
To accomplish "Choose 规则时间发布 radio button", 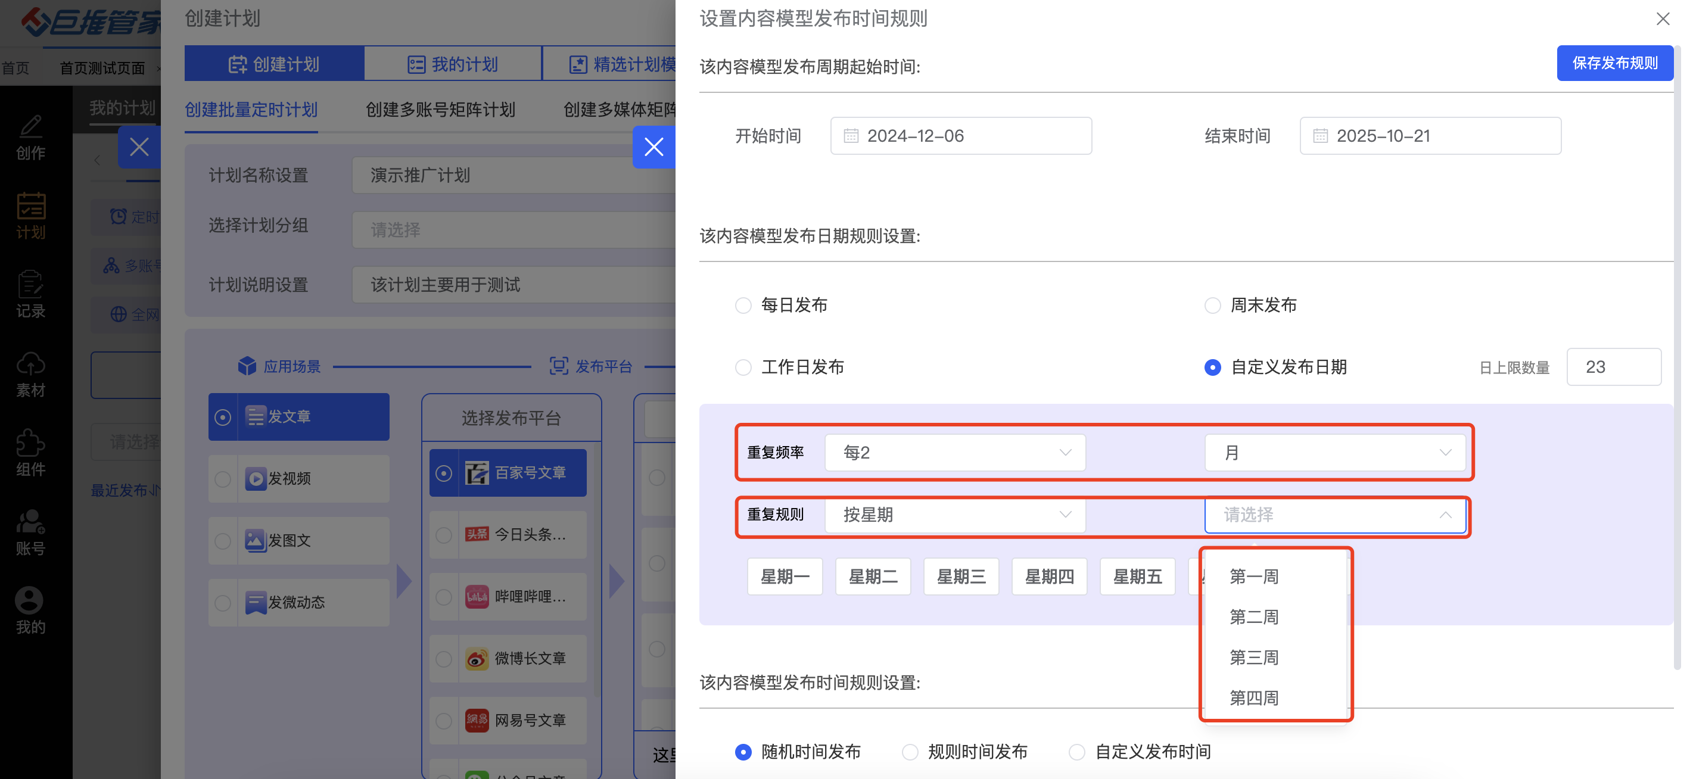I will pos(910,752).
